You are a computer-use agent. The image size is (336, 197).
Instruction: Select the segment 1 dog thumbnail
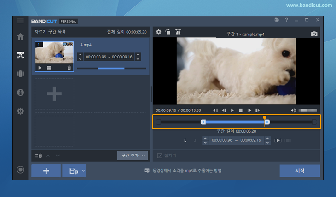point(54,52)
